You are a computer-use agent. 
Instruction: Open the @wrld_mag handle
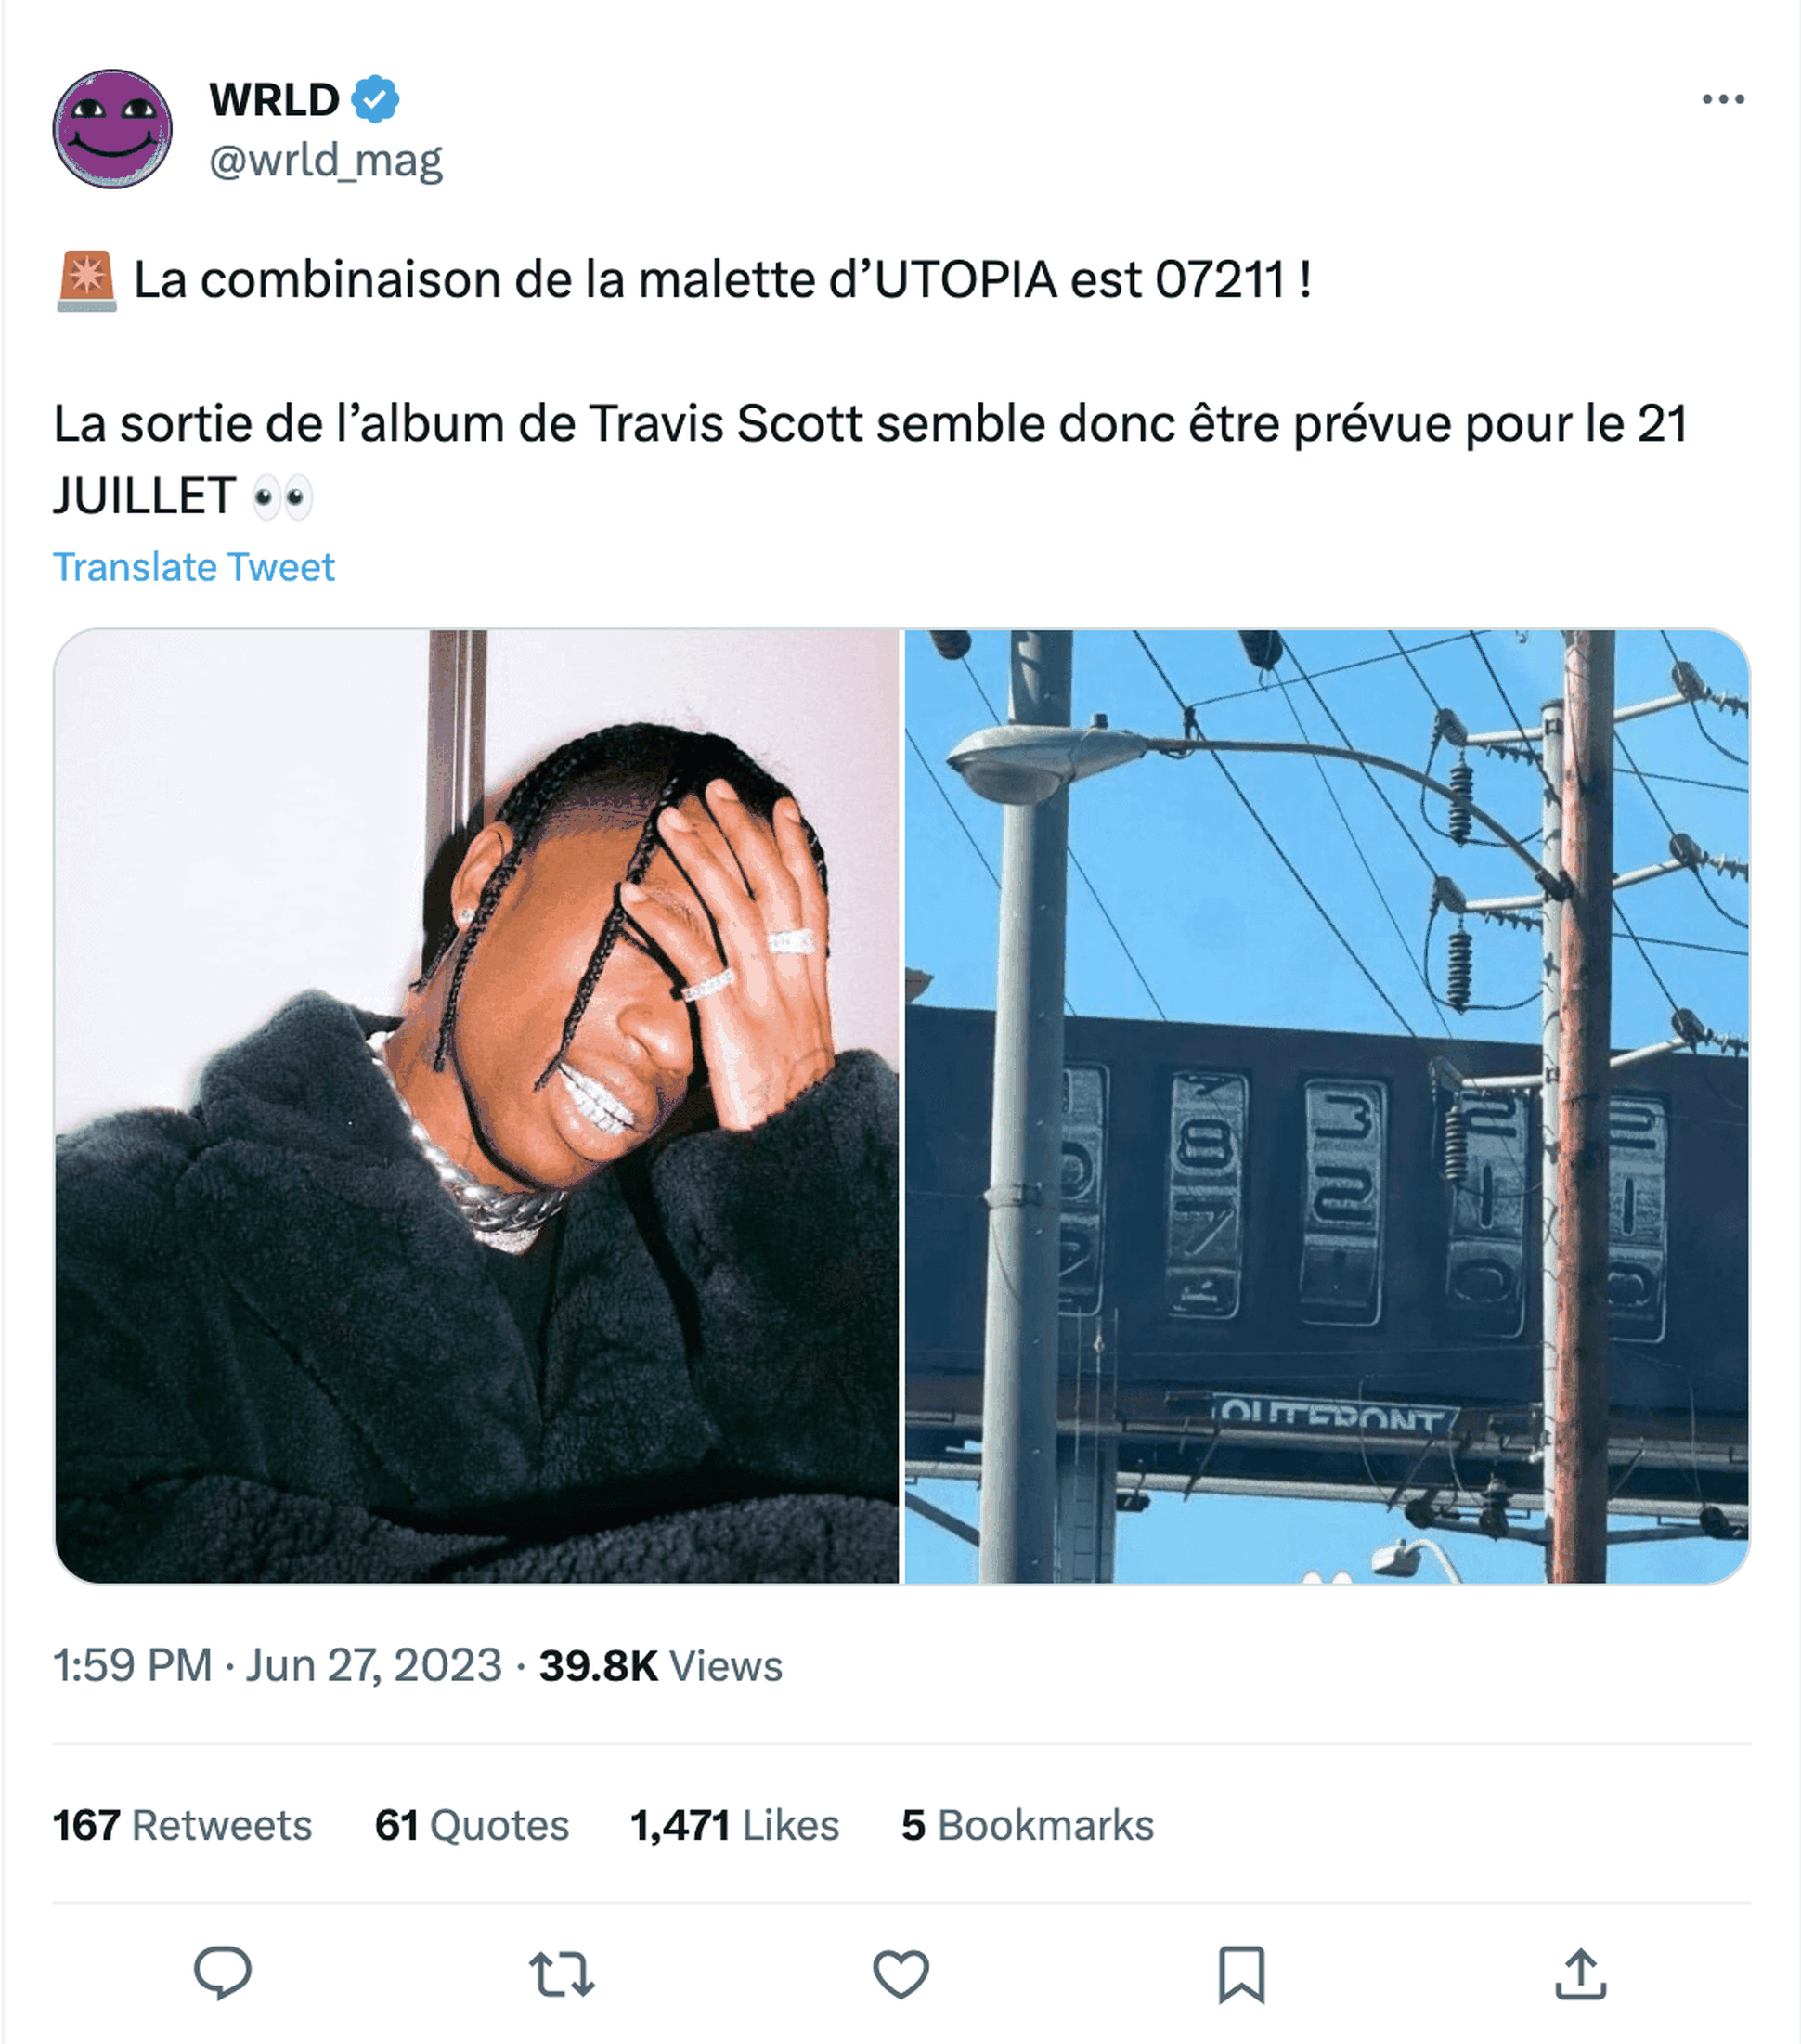(x=326, y=160)
